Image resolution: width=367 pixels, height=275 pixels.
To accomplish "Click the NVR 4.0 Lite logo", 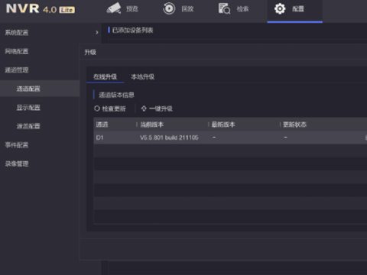I will 41,8.
